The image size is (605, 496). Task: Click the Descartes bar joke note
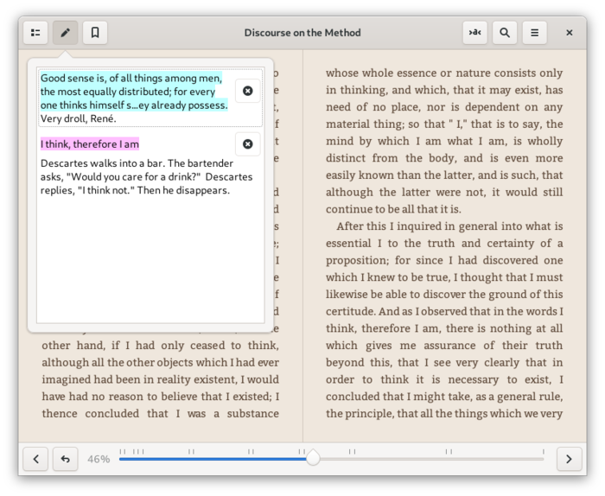(146, 176)
